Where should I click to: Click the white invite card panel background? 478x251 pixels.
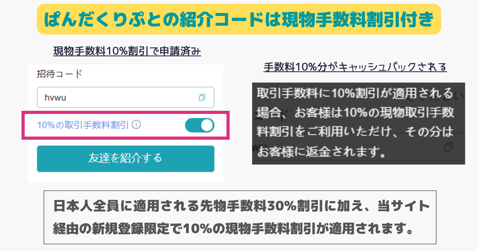point(125,124)
